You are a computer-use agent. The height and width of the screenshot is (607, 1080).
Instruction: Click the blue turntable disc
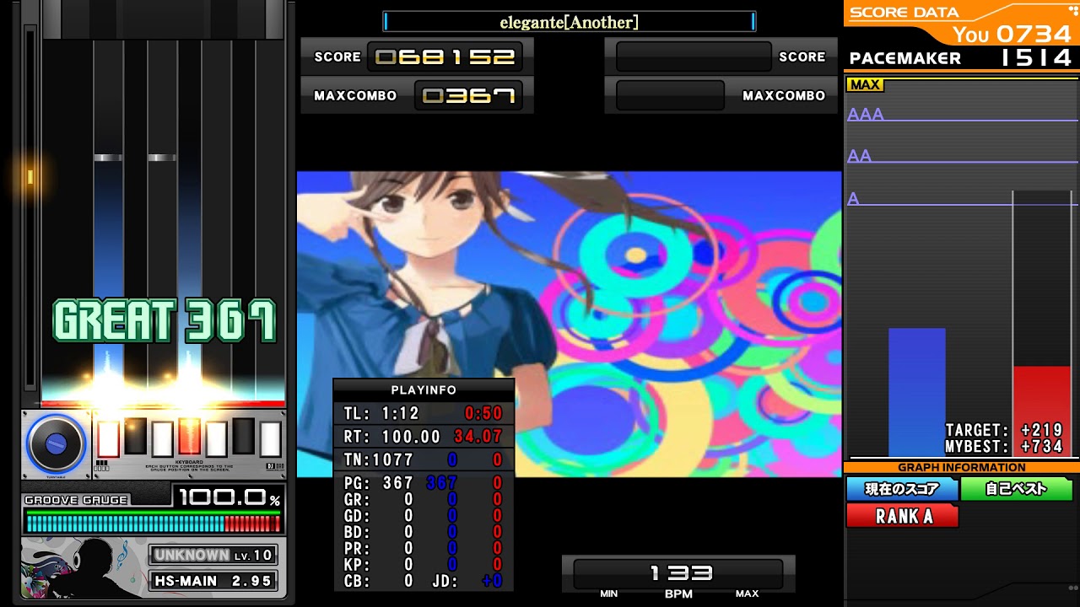pyautogui.click(x=57, y=444)
